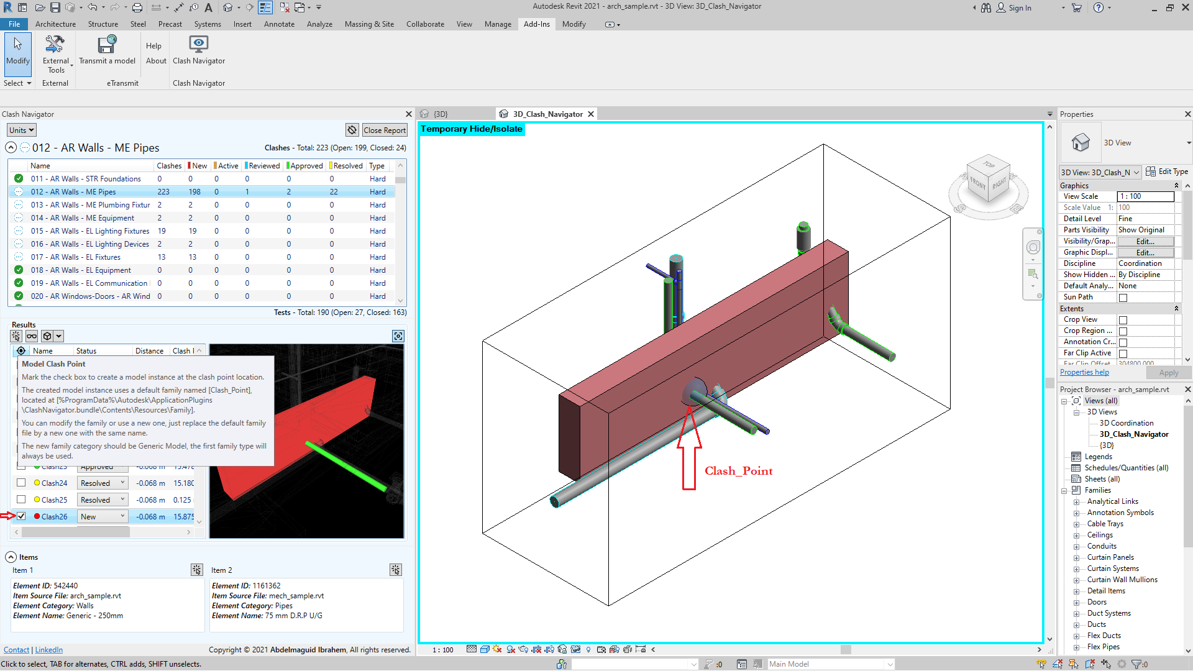Click the Results list horizontal scrollbar
Viewport: 1193px width, 671px height.
pyautogui.click(x=76, y=532)
